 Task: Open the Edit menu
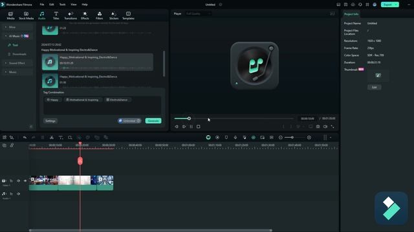click(52, 5)
